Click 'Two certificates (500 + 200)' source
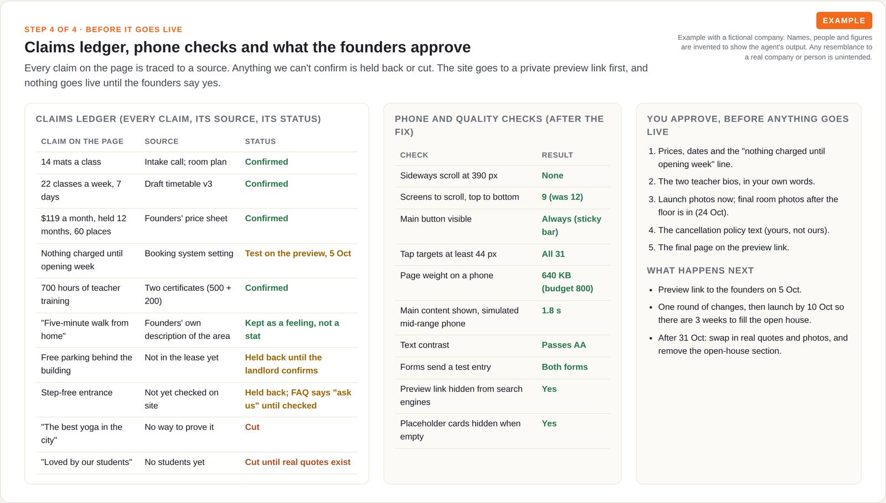 188,295
